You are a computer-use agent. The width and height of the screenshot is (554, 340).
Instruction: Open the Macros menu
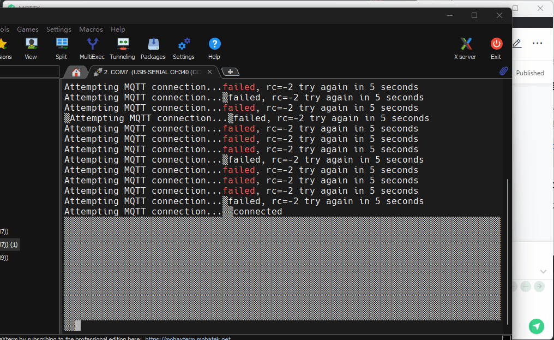[91, 29]
